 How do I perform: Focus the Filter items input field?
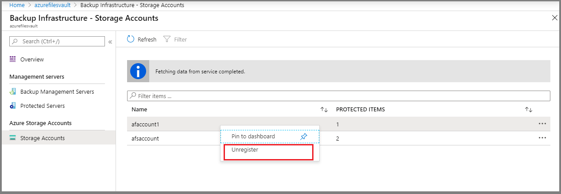pos(339,96)
